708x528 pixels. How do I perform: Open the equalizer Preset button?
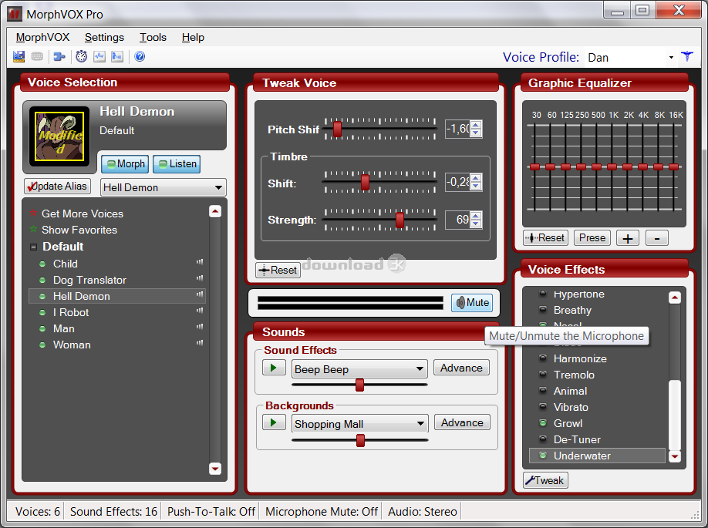click(592, 238)
